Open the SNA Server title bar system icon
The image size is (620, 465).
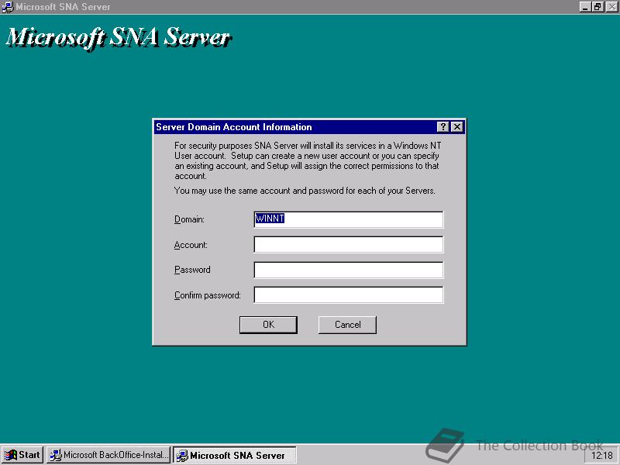point(8,7)
